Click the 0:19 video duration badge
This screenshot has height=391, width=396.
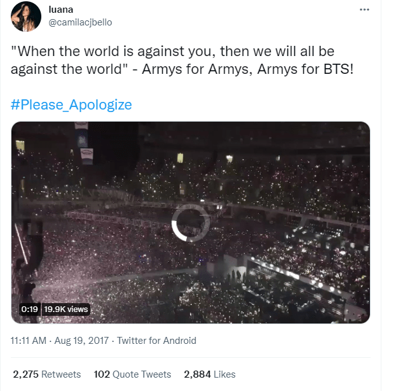(x=30, y=309)
